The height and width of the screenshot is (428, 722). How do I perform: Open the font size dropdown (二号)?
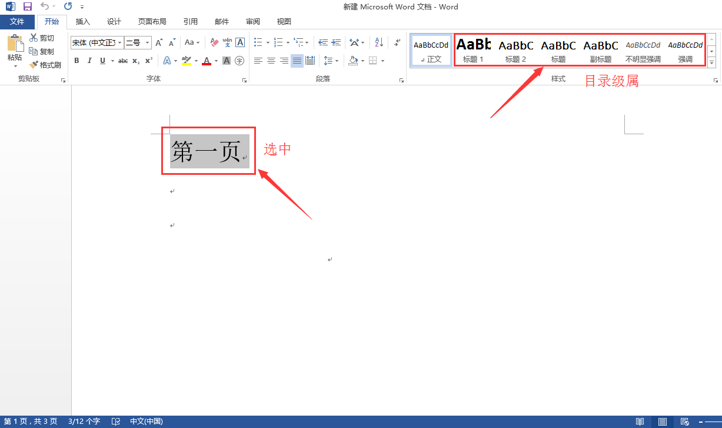click(147, 43)
